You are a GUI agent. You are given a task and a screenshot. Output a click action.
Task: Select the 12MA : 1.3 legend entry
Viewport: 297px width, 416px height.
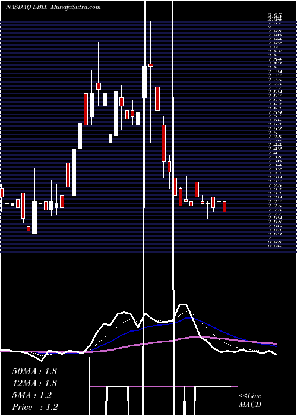tap(34, 383)
